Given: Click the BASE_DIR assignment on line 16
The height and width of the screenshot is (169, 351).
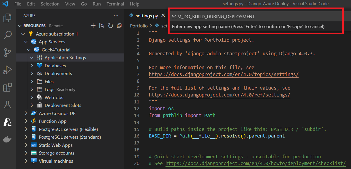Looking at the screenshot, I should 217,136.
